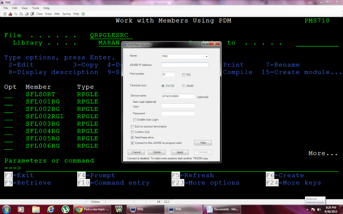Screen dimensions: 343x214
Task: Click the F9 function key hotspot
Action: 8,183
